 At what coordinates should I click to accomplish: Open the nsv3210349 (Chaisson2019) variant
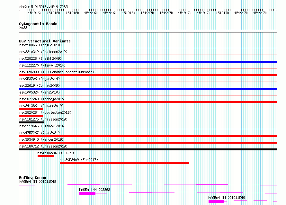coord(43,52)
